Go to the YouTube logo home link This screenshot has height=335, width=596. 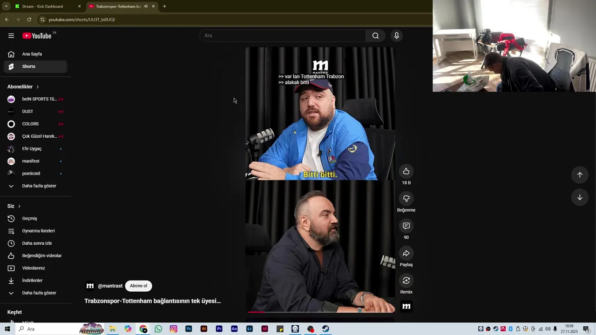click(37, 36)
